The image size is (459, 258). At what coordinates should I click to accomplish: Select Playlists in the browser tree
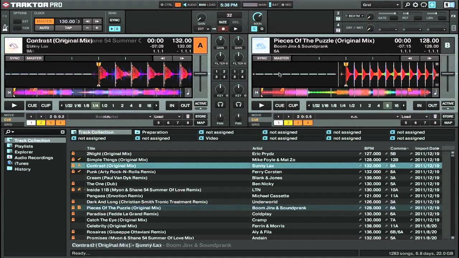(24, 146)
